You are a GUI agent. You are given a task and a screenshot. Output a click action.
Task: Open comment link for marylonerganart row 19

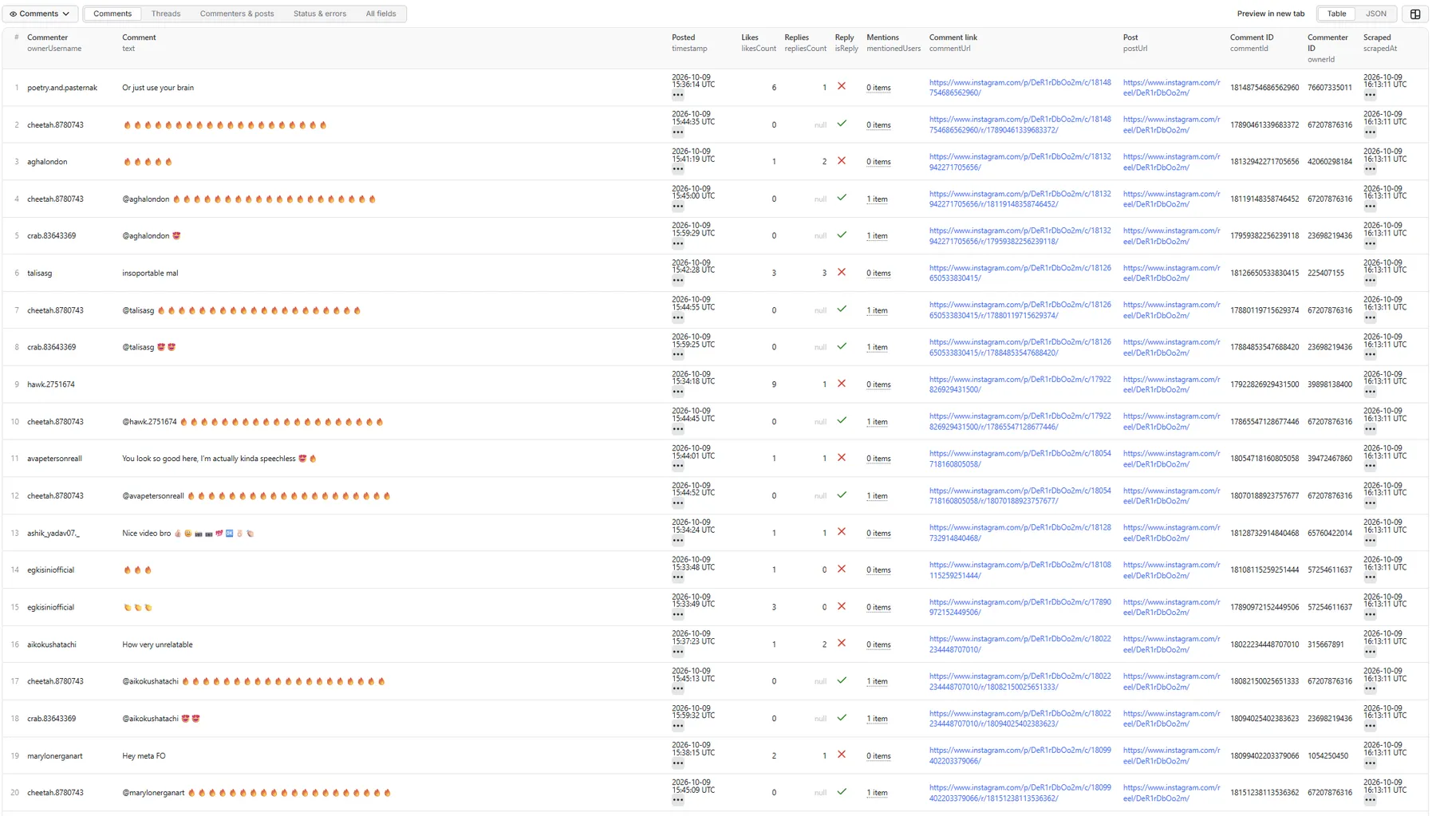(x=1020, y=755)
